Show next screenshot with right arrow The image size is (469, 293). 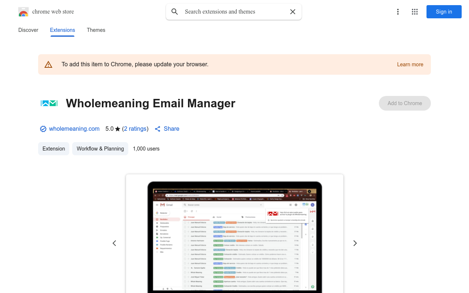tap(355, 243)
